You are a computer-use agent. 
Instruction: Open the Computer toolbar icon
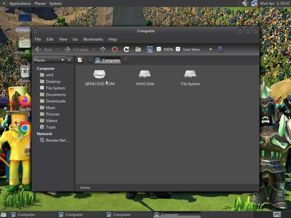pyautogui.click(x=149, y=49)
